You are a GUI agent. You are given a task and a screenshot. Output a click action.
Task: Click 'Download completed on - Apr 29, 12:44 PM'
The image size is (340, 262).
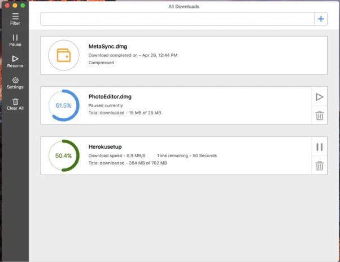[x=133, y=55]
